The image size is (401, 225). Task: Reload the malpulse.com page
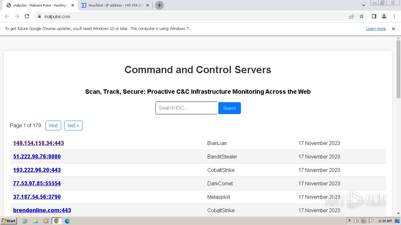27,17
